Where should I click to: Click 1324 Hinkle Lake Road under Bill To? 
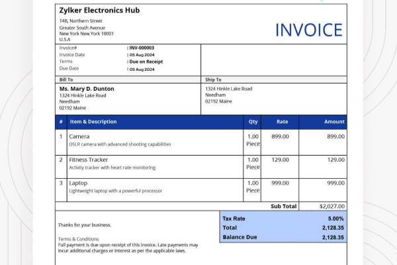coord(83,95)
